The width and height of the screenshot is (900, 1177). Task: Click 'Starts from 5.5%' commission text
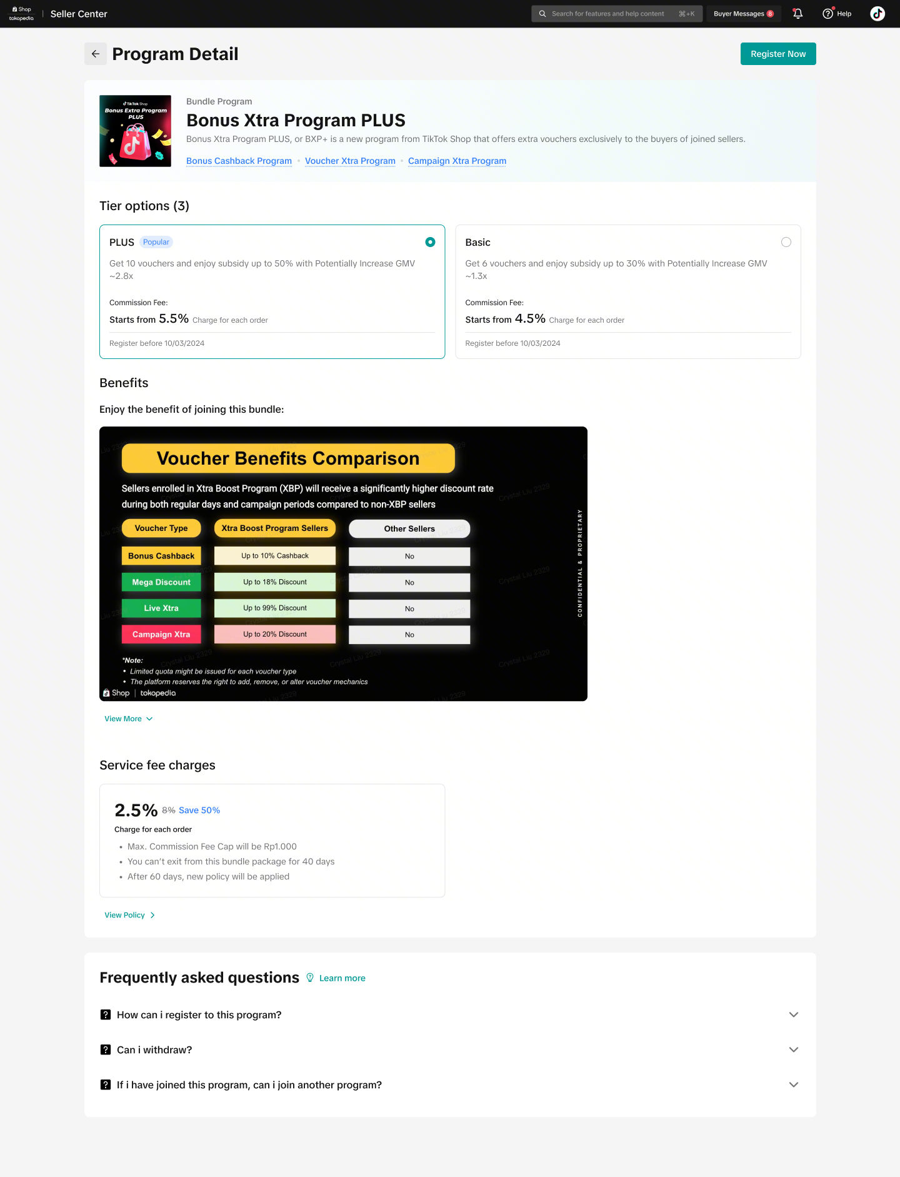click(149, 318)
